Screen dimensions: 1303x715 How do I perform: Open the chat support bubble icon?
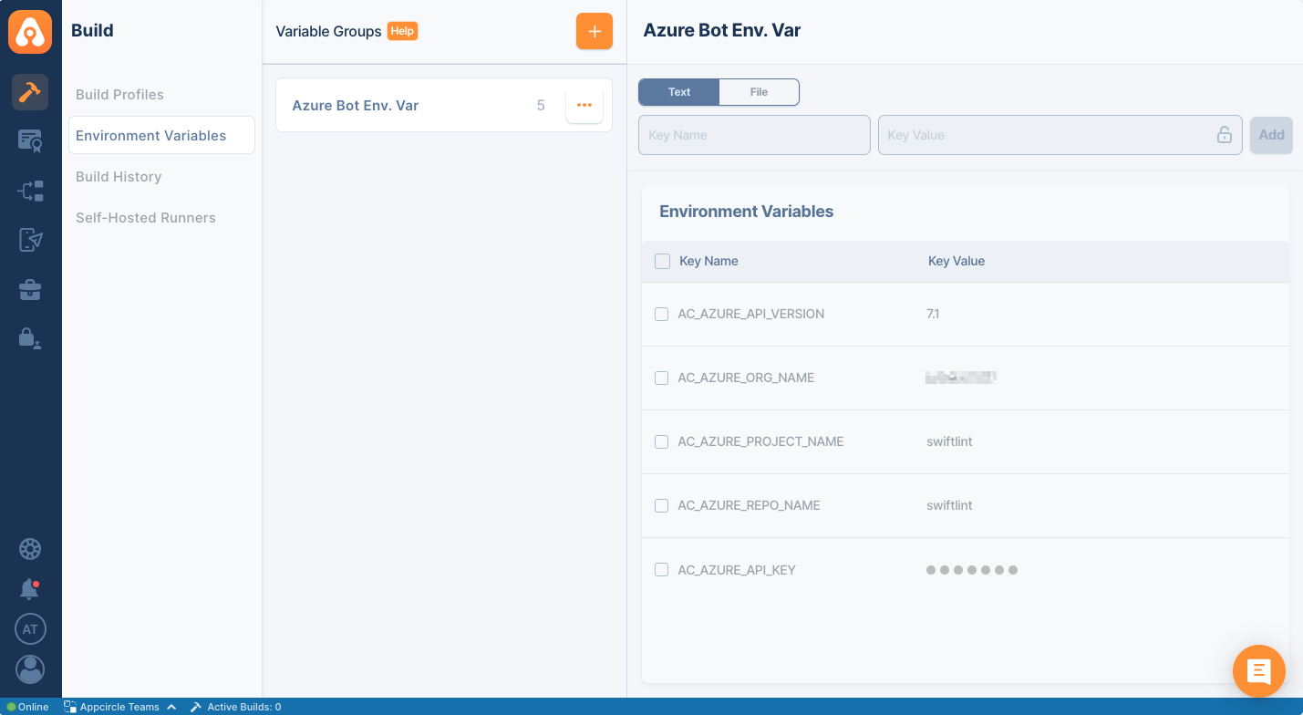coord(1258,671)
